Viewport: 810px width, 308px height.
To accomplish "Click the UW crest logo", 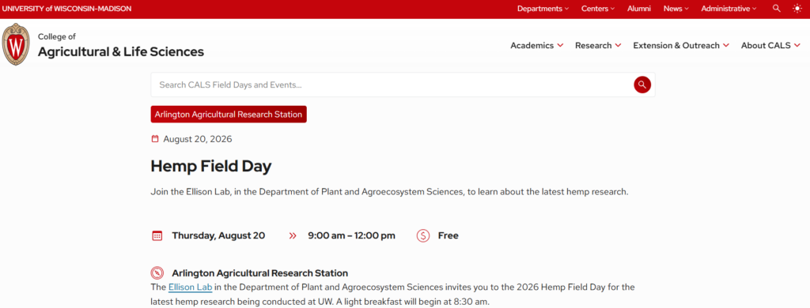I will click(16, 44).
